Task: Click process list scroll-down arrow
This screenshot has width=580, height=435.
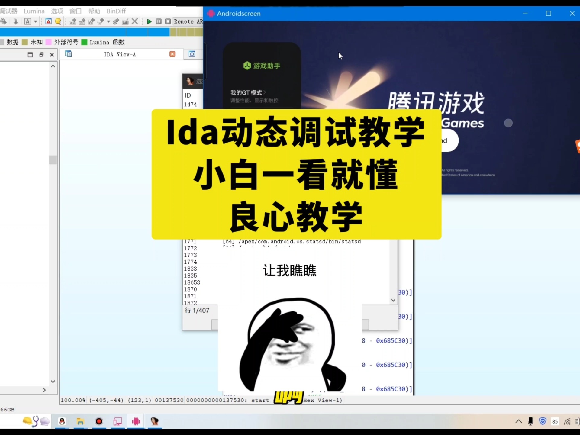Action: click(x=393, y=300)
